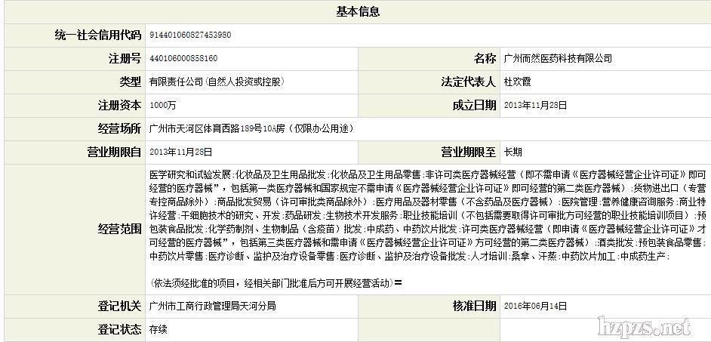Select the credit code 914401060827453980
The width and height of the screenshot is (711, 342).
[191, 35]
